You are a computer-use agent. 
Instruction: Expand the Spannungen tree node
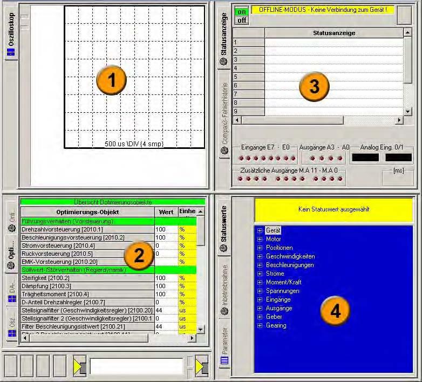tap(260, 291)
